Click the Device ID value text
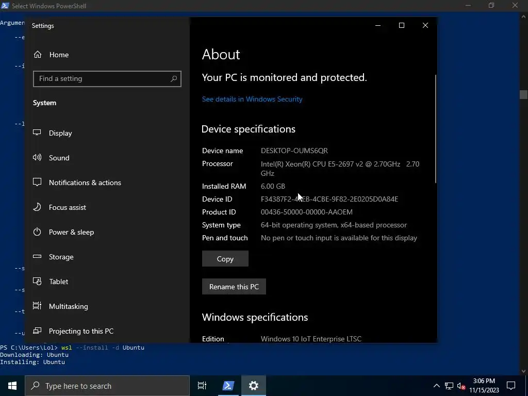Viewport: 528px width, 396px height. coord(329,199)
